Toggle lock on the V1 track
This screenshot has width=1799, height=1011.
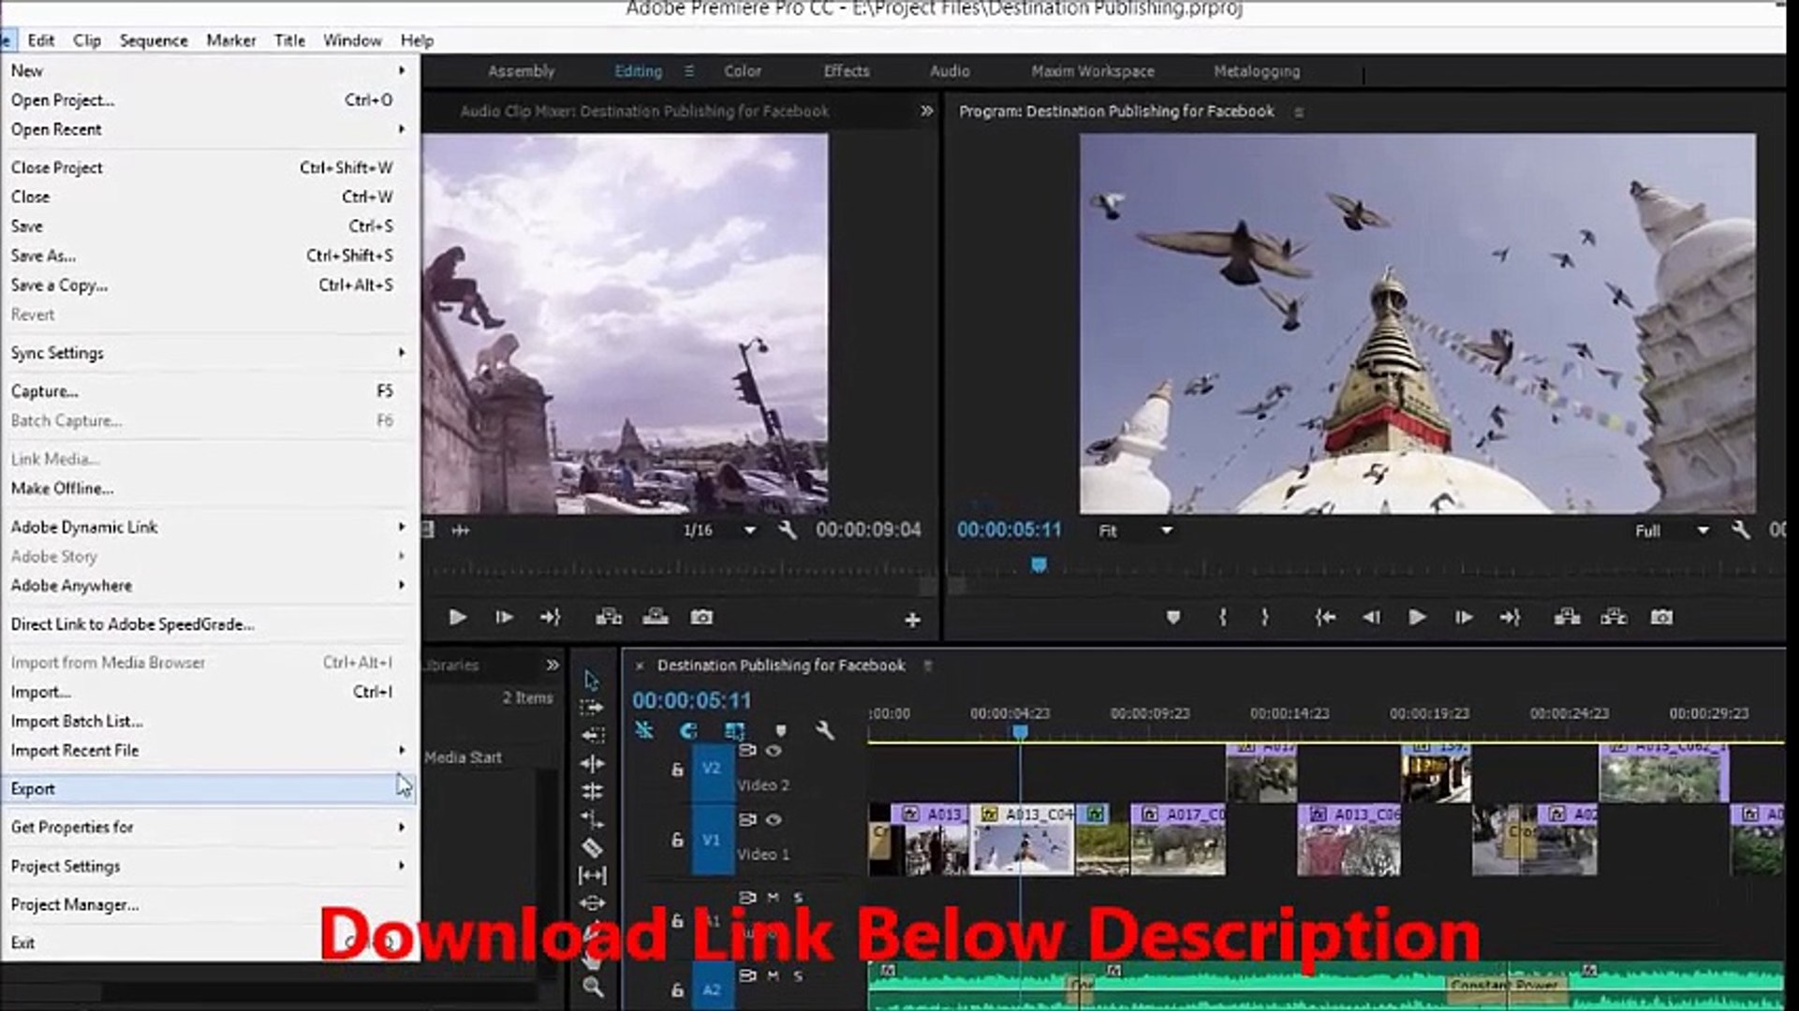677,840
